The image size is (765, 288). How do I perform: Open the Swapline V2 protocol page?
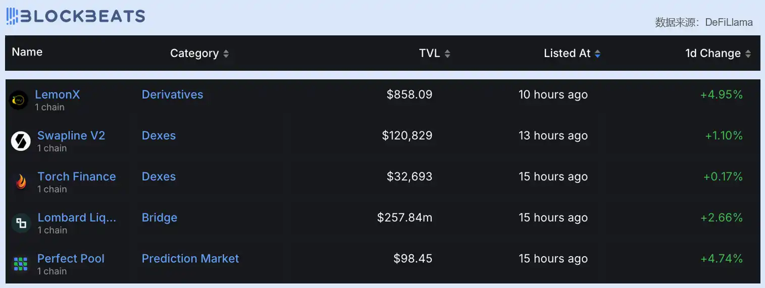click(x=71, y=135)
